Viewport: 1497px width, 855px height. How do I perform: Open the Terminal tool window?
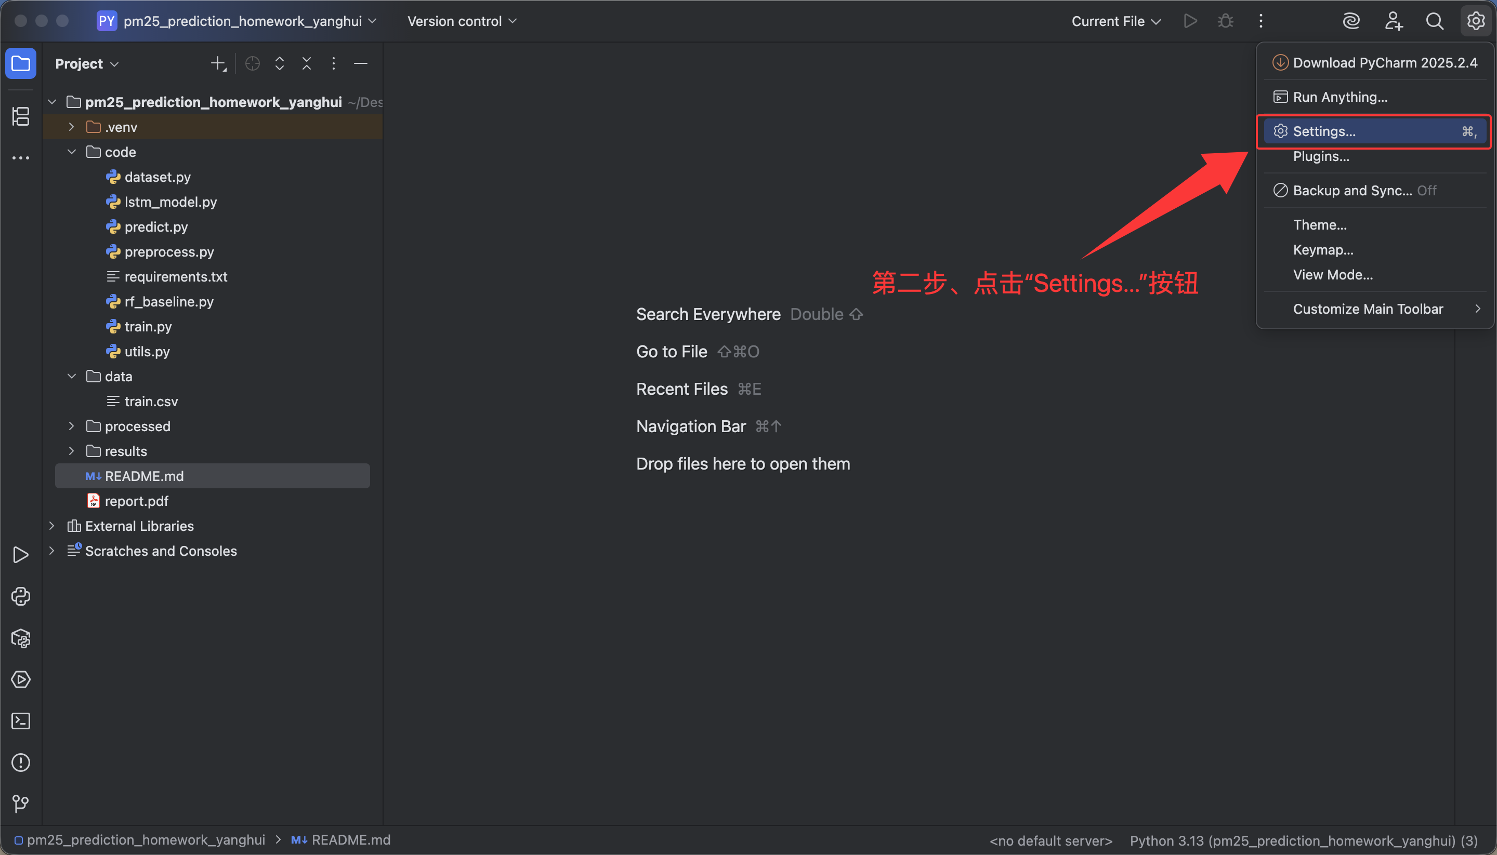point(21,721)
